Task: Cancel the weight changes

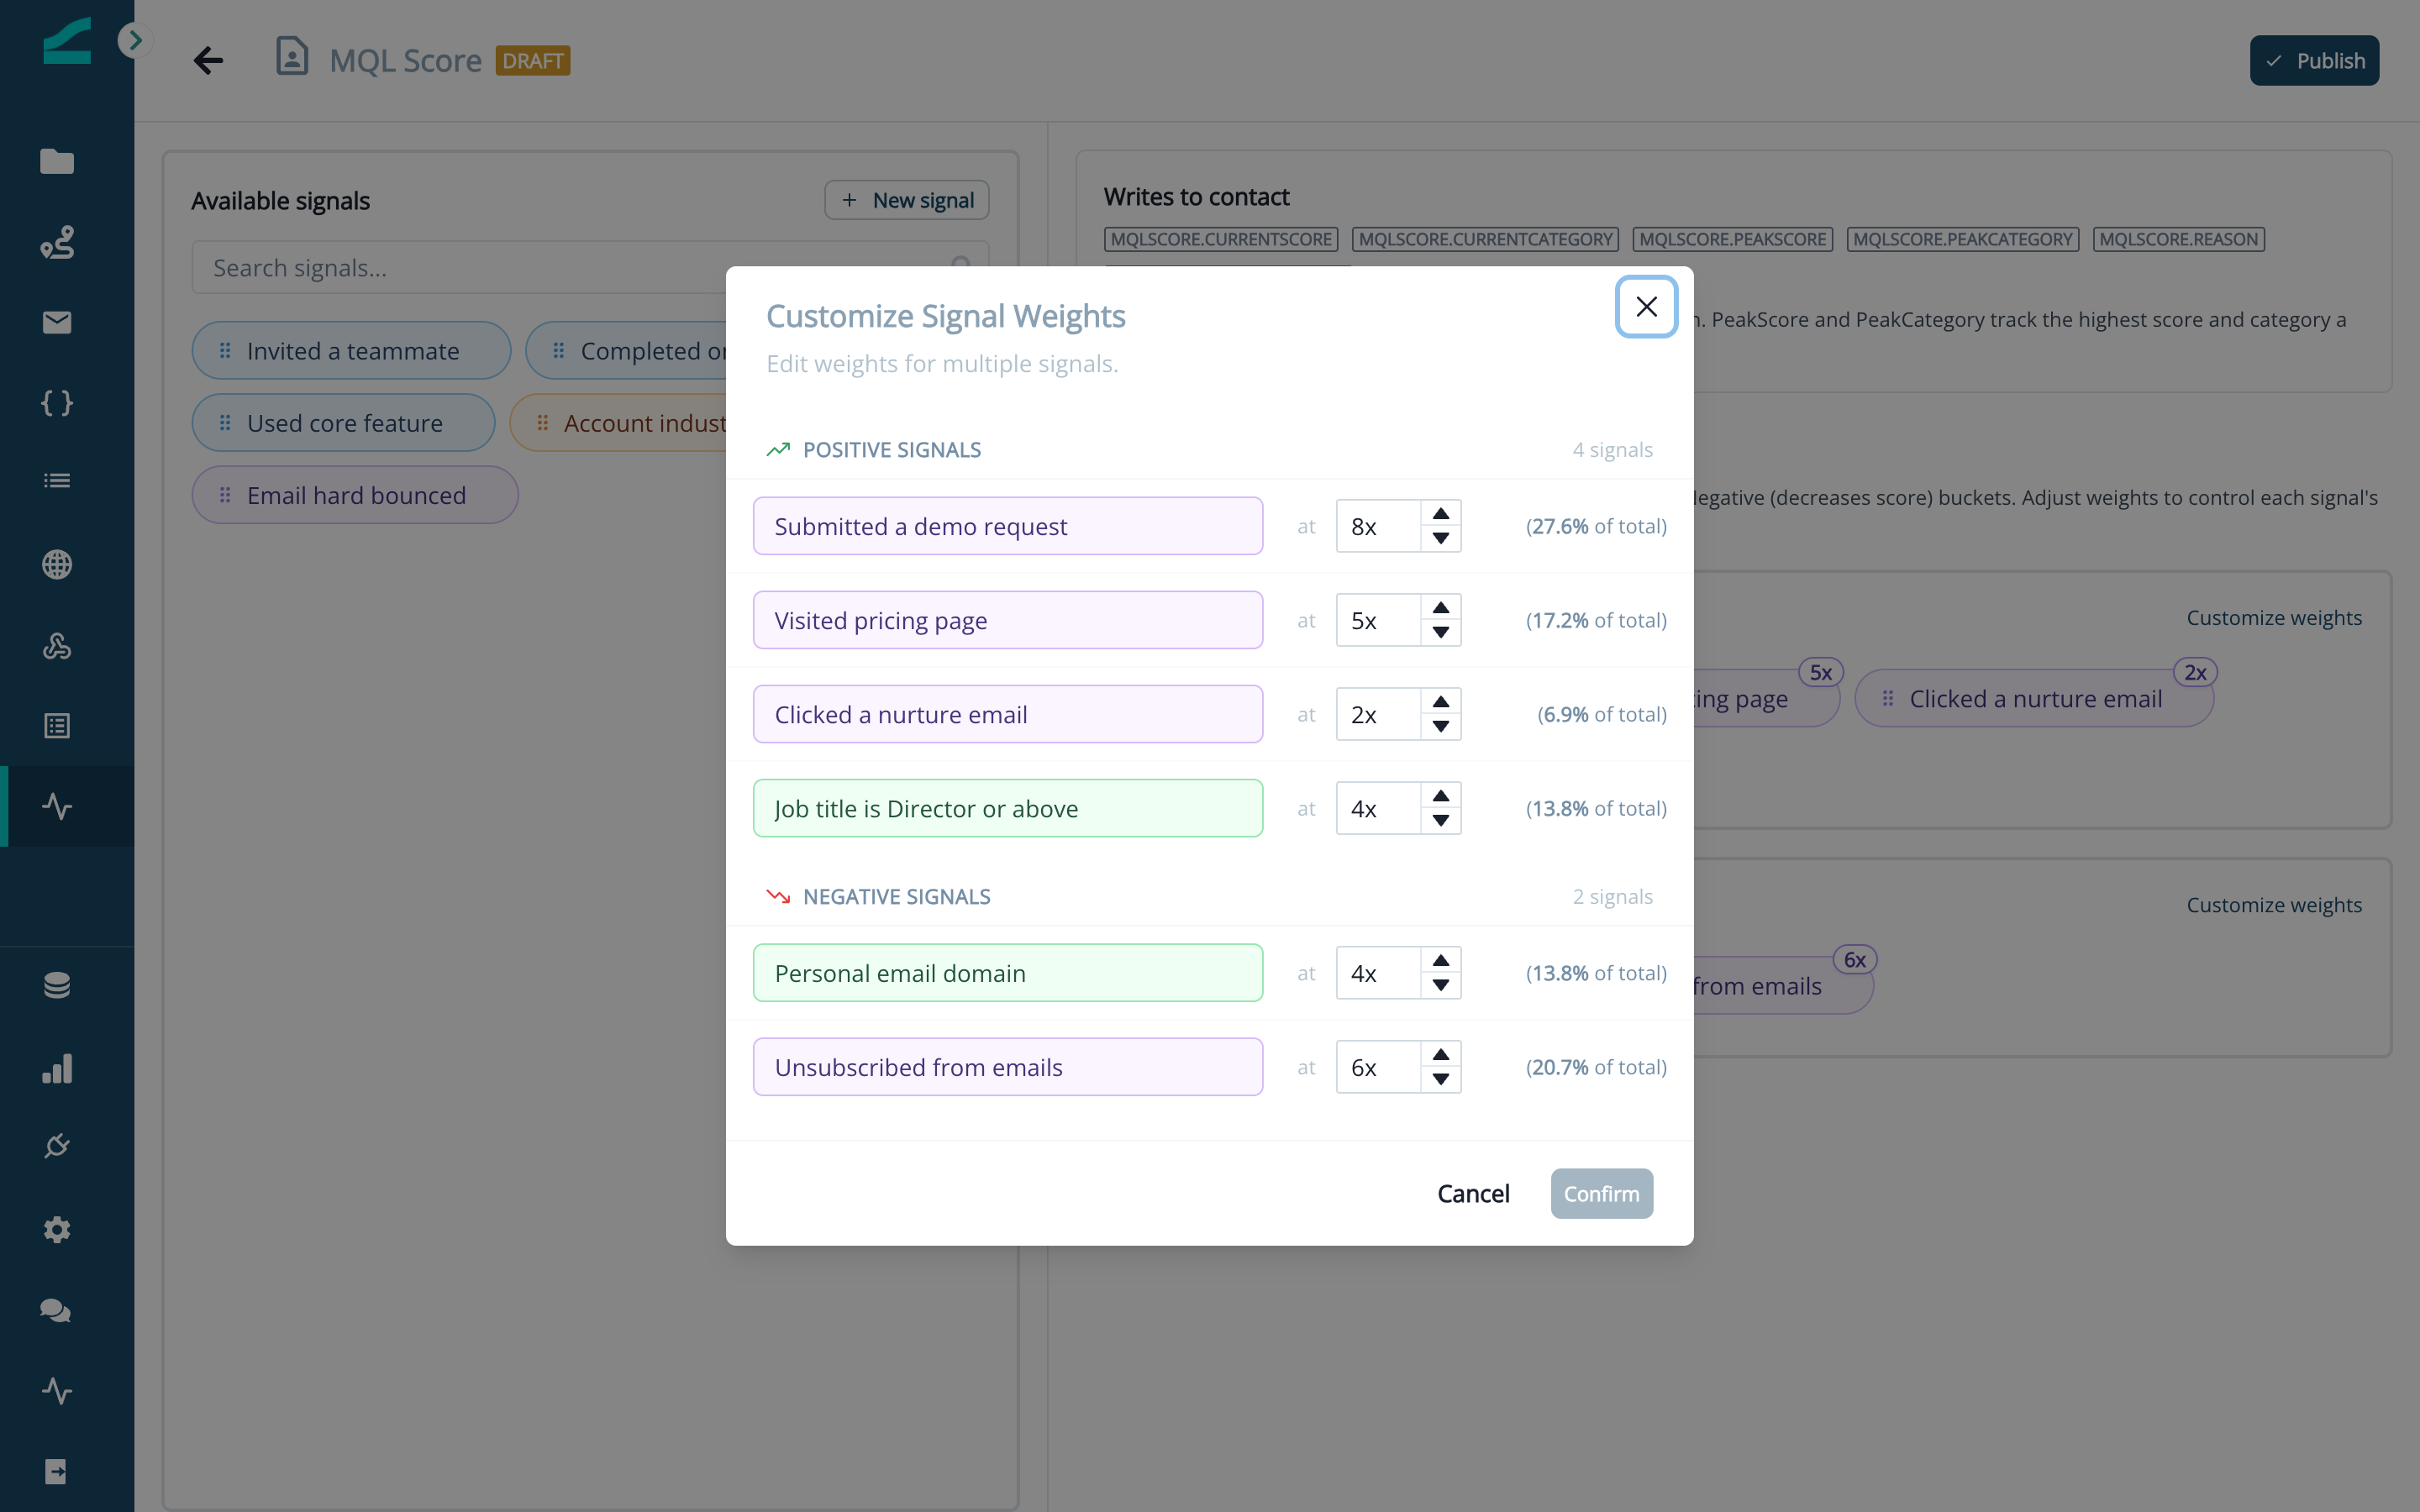Action: [1473, 1193]
